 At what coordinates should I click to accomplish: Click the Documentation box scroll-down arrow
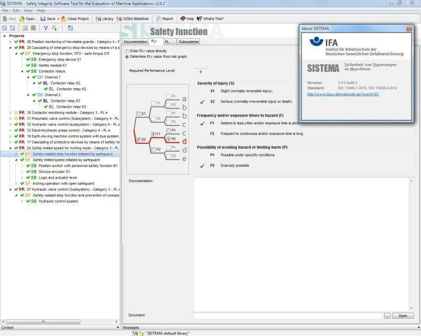[411, 308]
